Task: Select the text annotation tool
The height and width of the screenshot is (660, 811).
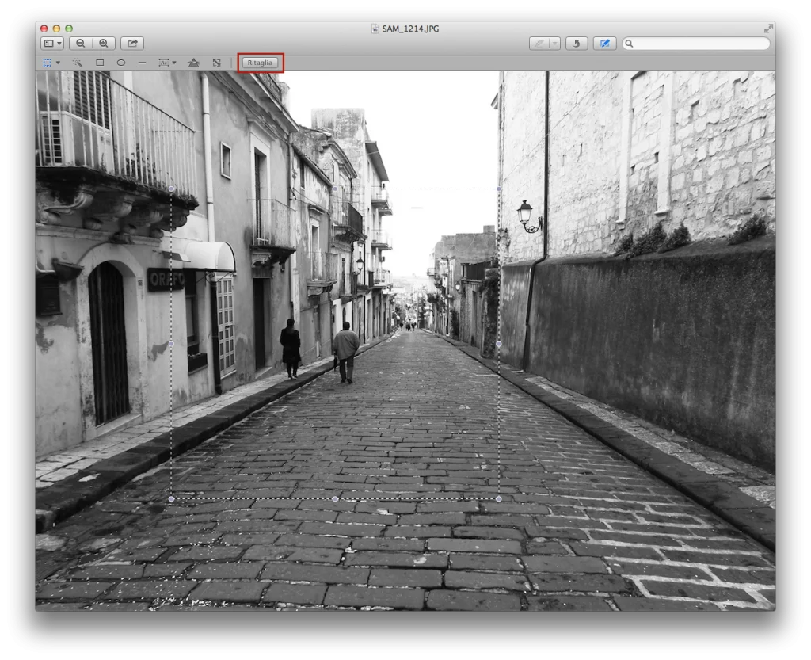Action: point(163,63)
